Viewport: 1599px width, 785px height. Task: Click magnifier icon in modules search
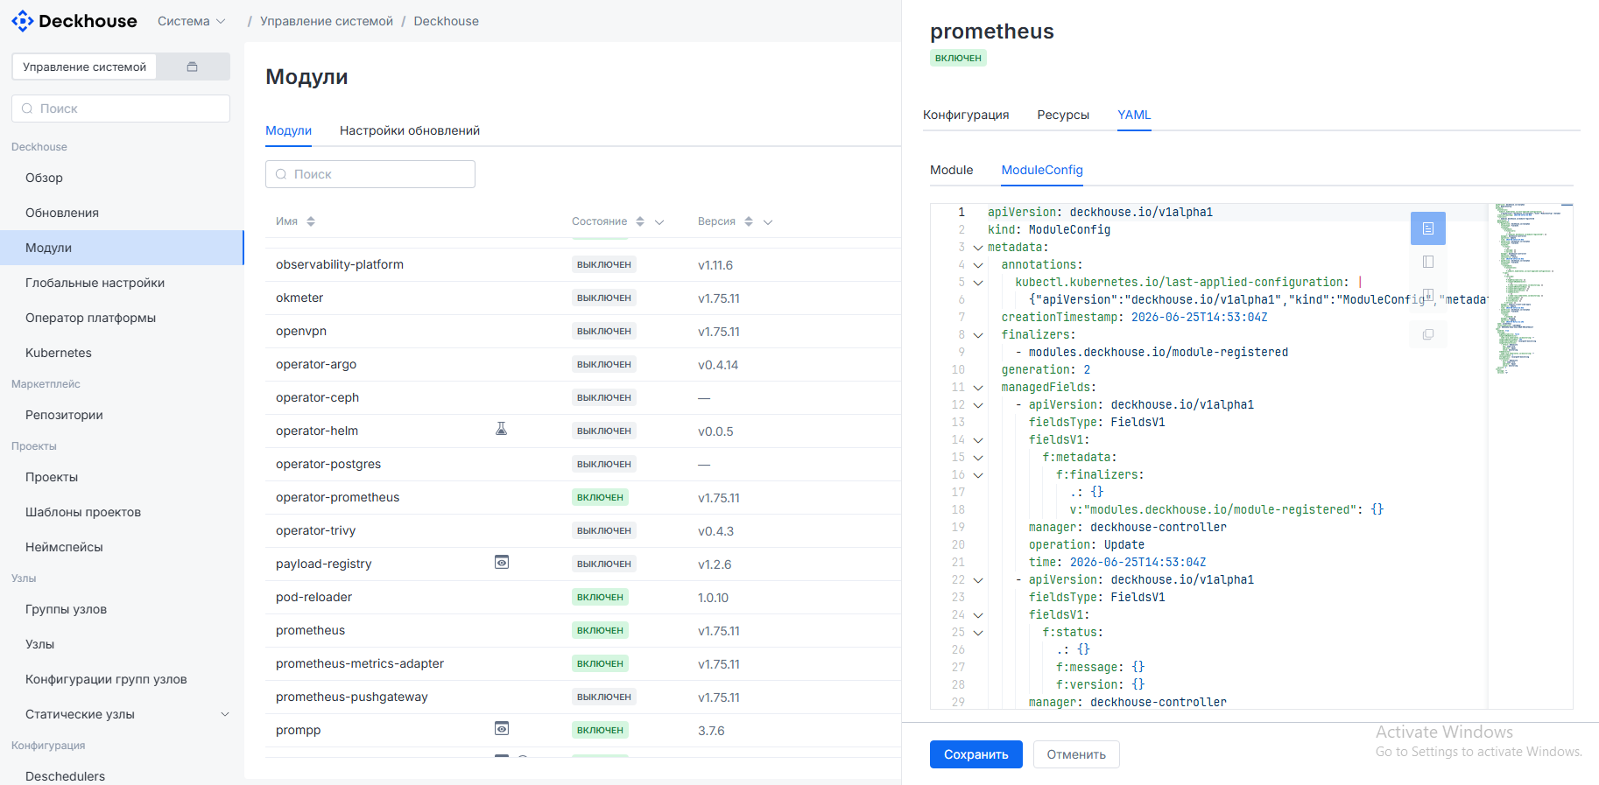pyautogui.click(x=281, y=174)
